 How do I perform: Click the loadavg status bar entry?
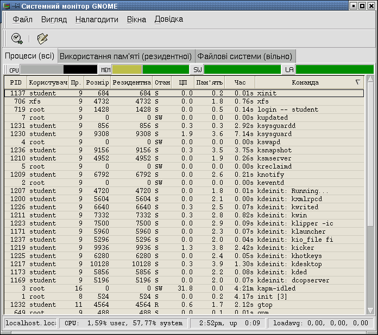click(320, 323)
